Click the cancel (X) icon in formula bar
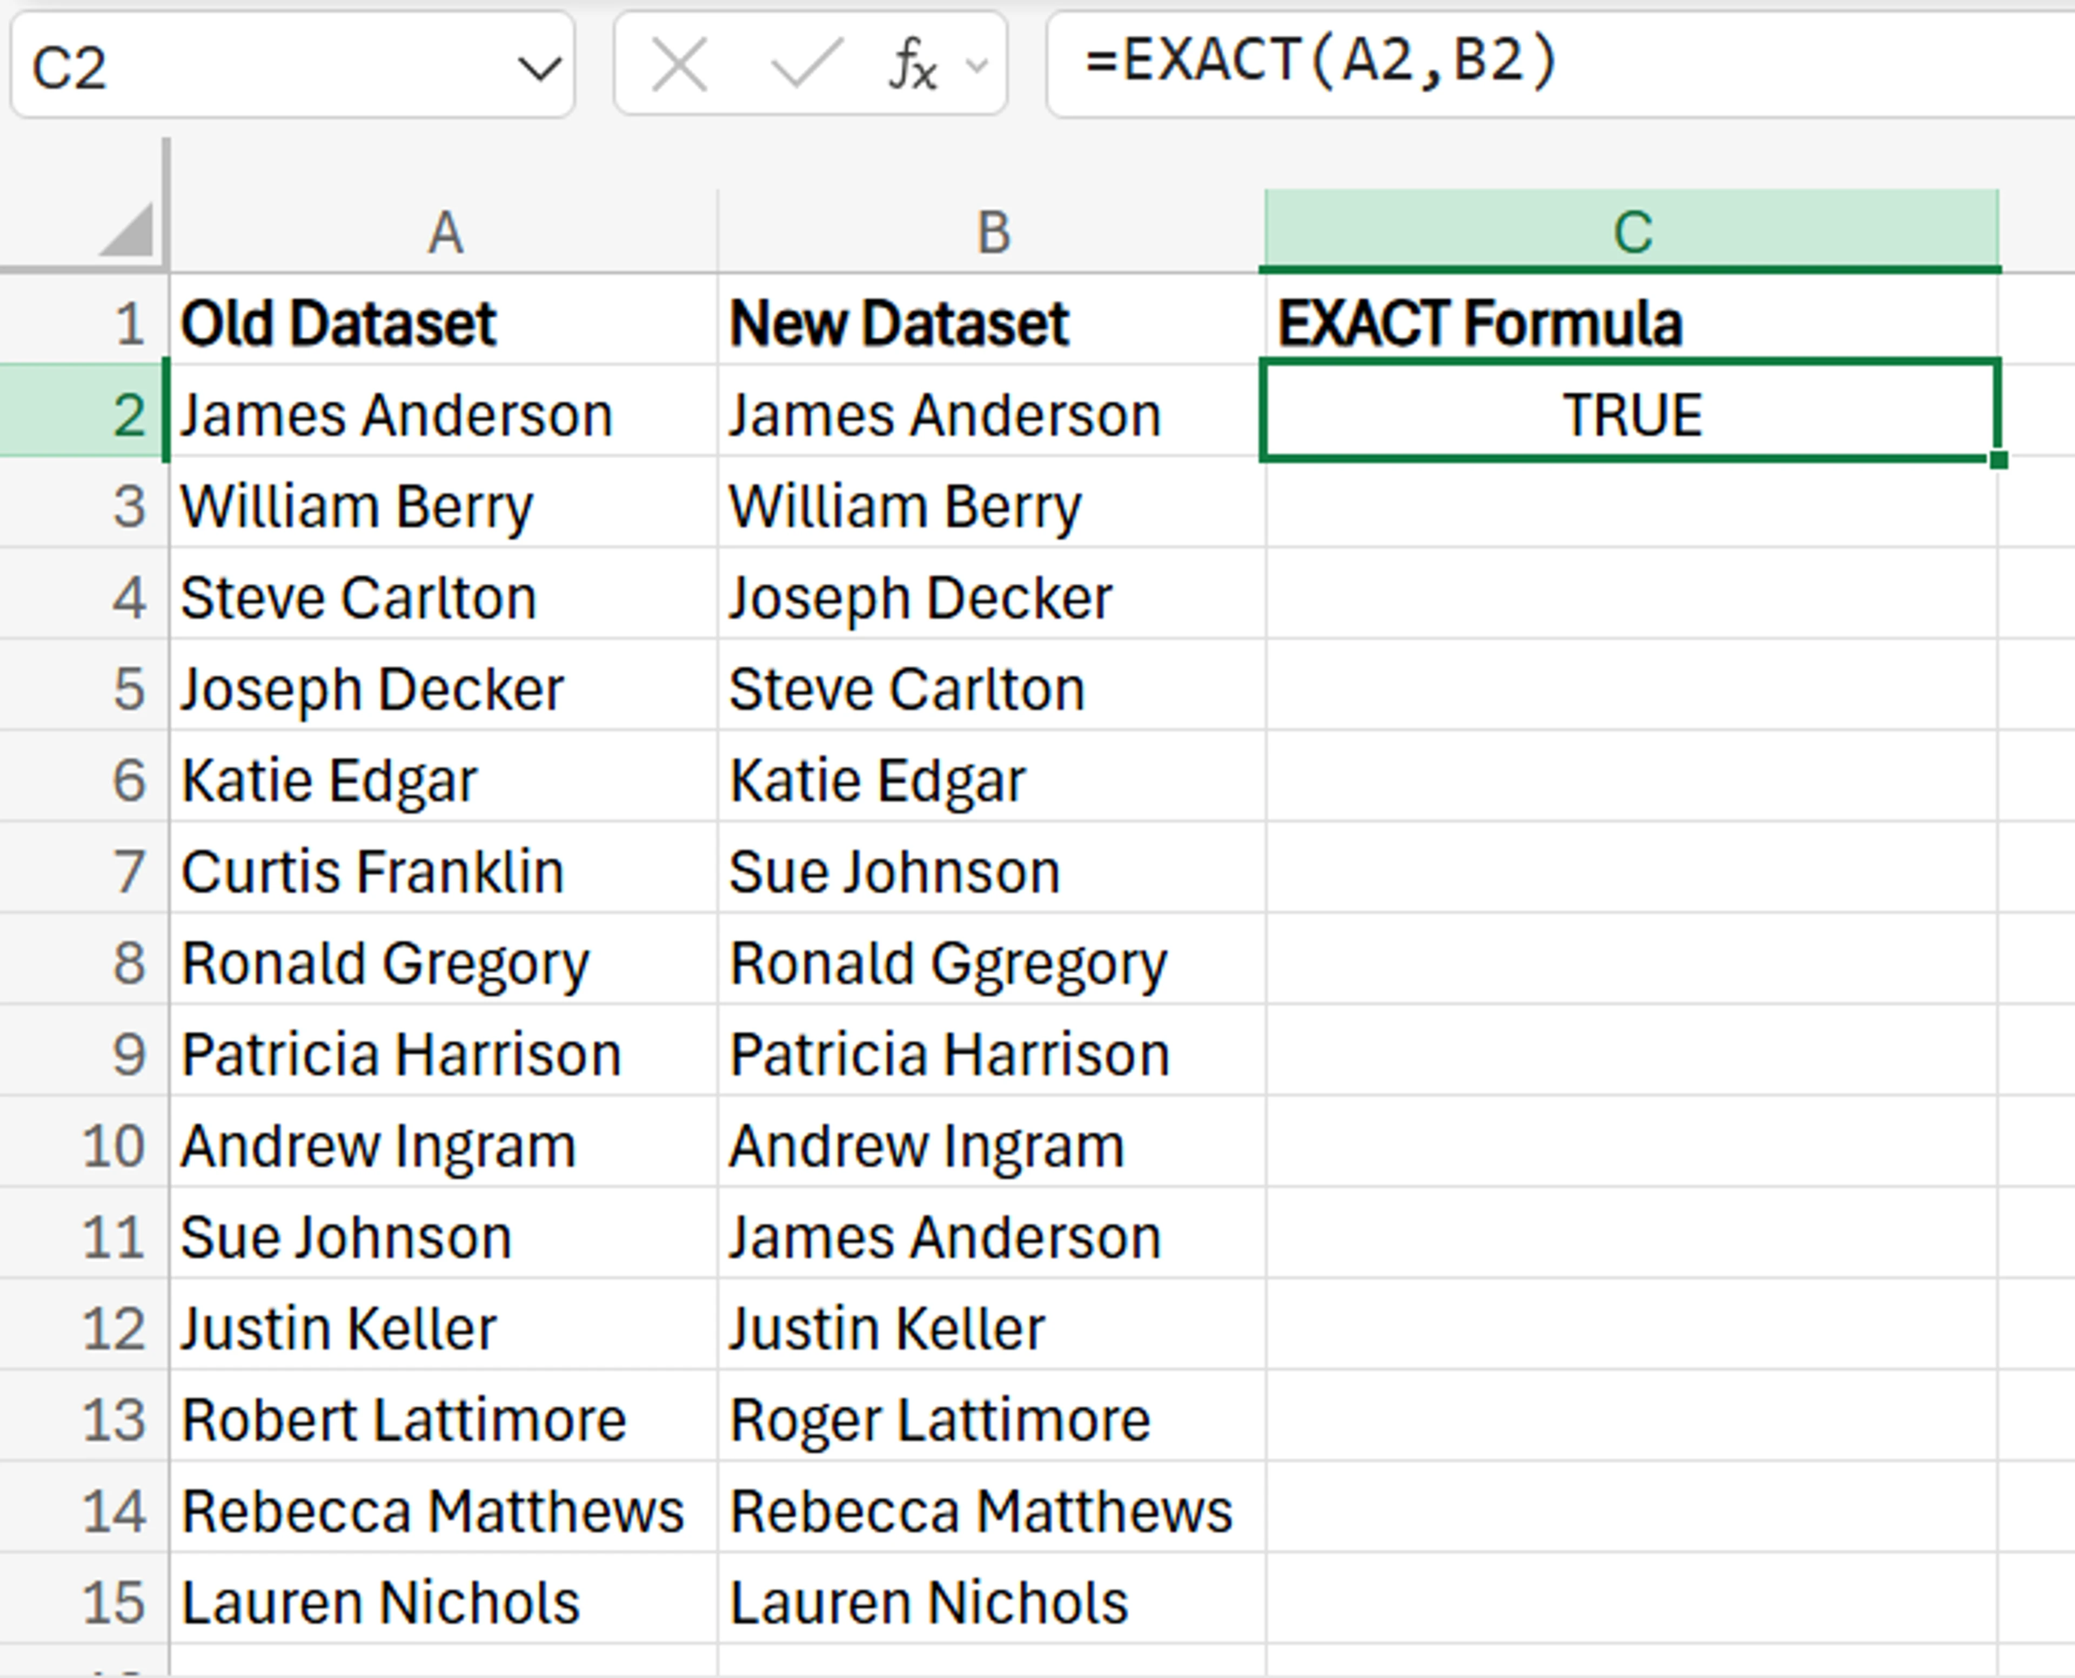 pyautogui.click(x=679, y=65)
